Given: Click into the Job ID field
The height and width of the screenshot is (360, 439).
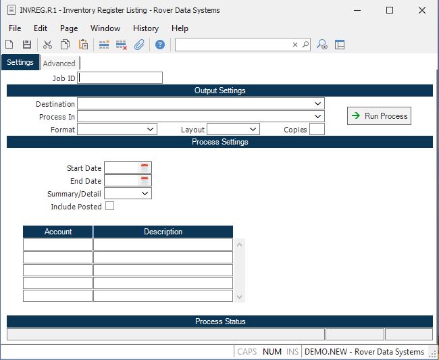Looking at the screenshot, I should click(x=120, y=78).
